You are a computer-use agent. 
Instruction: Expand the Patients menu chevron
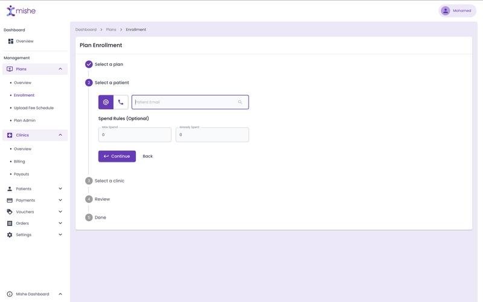click(60, 189)
